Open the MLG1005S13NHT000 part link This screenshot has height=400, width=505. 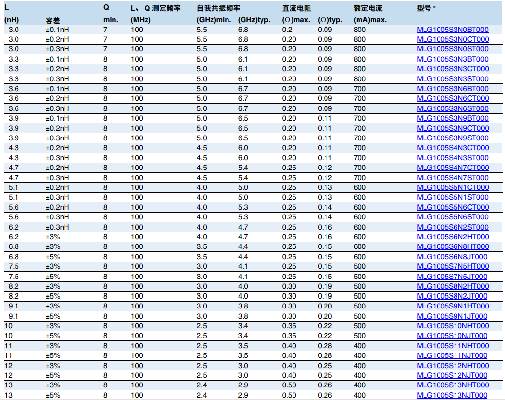click(x=453, y=385)
